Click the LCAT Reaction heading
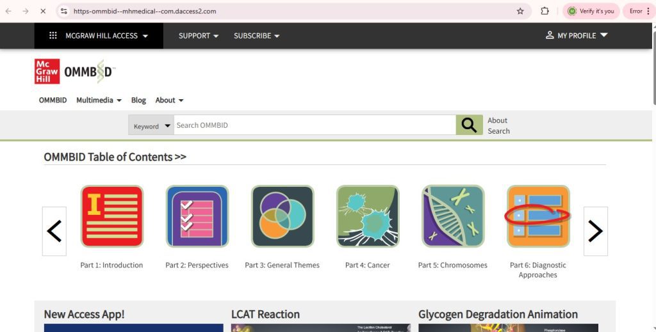656x332 pixels. pos(265,314)
